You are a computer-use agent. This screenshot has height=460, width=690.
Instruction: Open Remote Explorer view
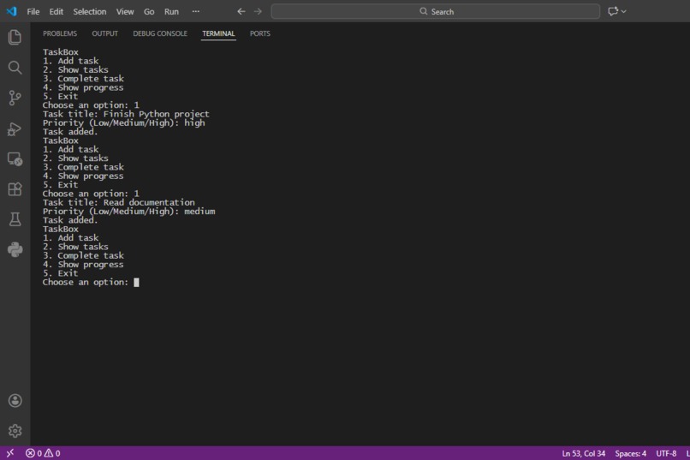pyautogui.click(x=15, y=159)
